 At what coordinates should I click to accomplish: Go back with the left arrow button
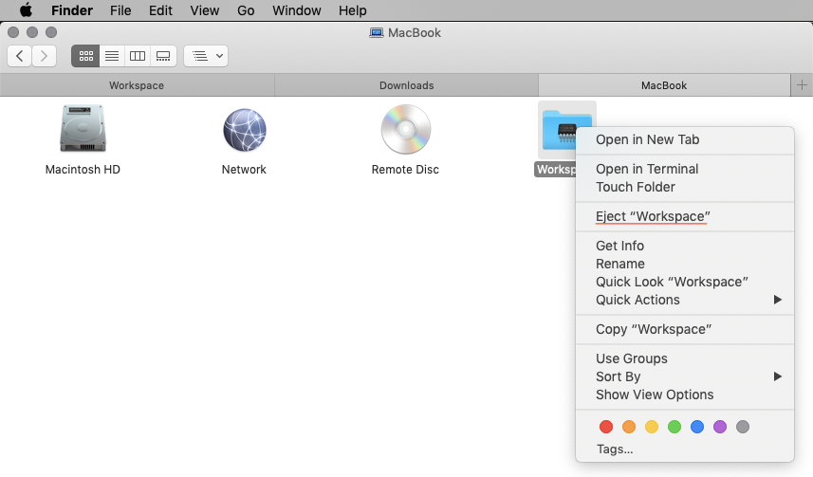click(x=20, y=56)
